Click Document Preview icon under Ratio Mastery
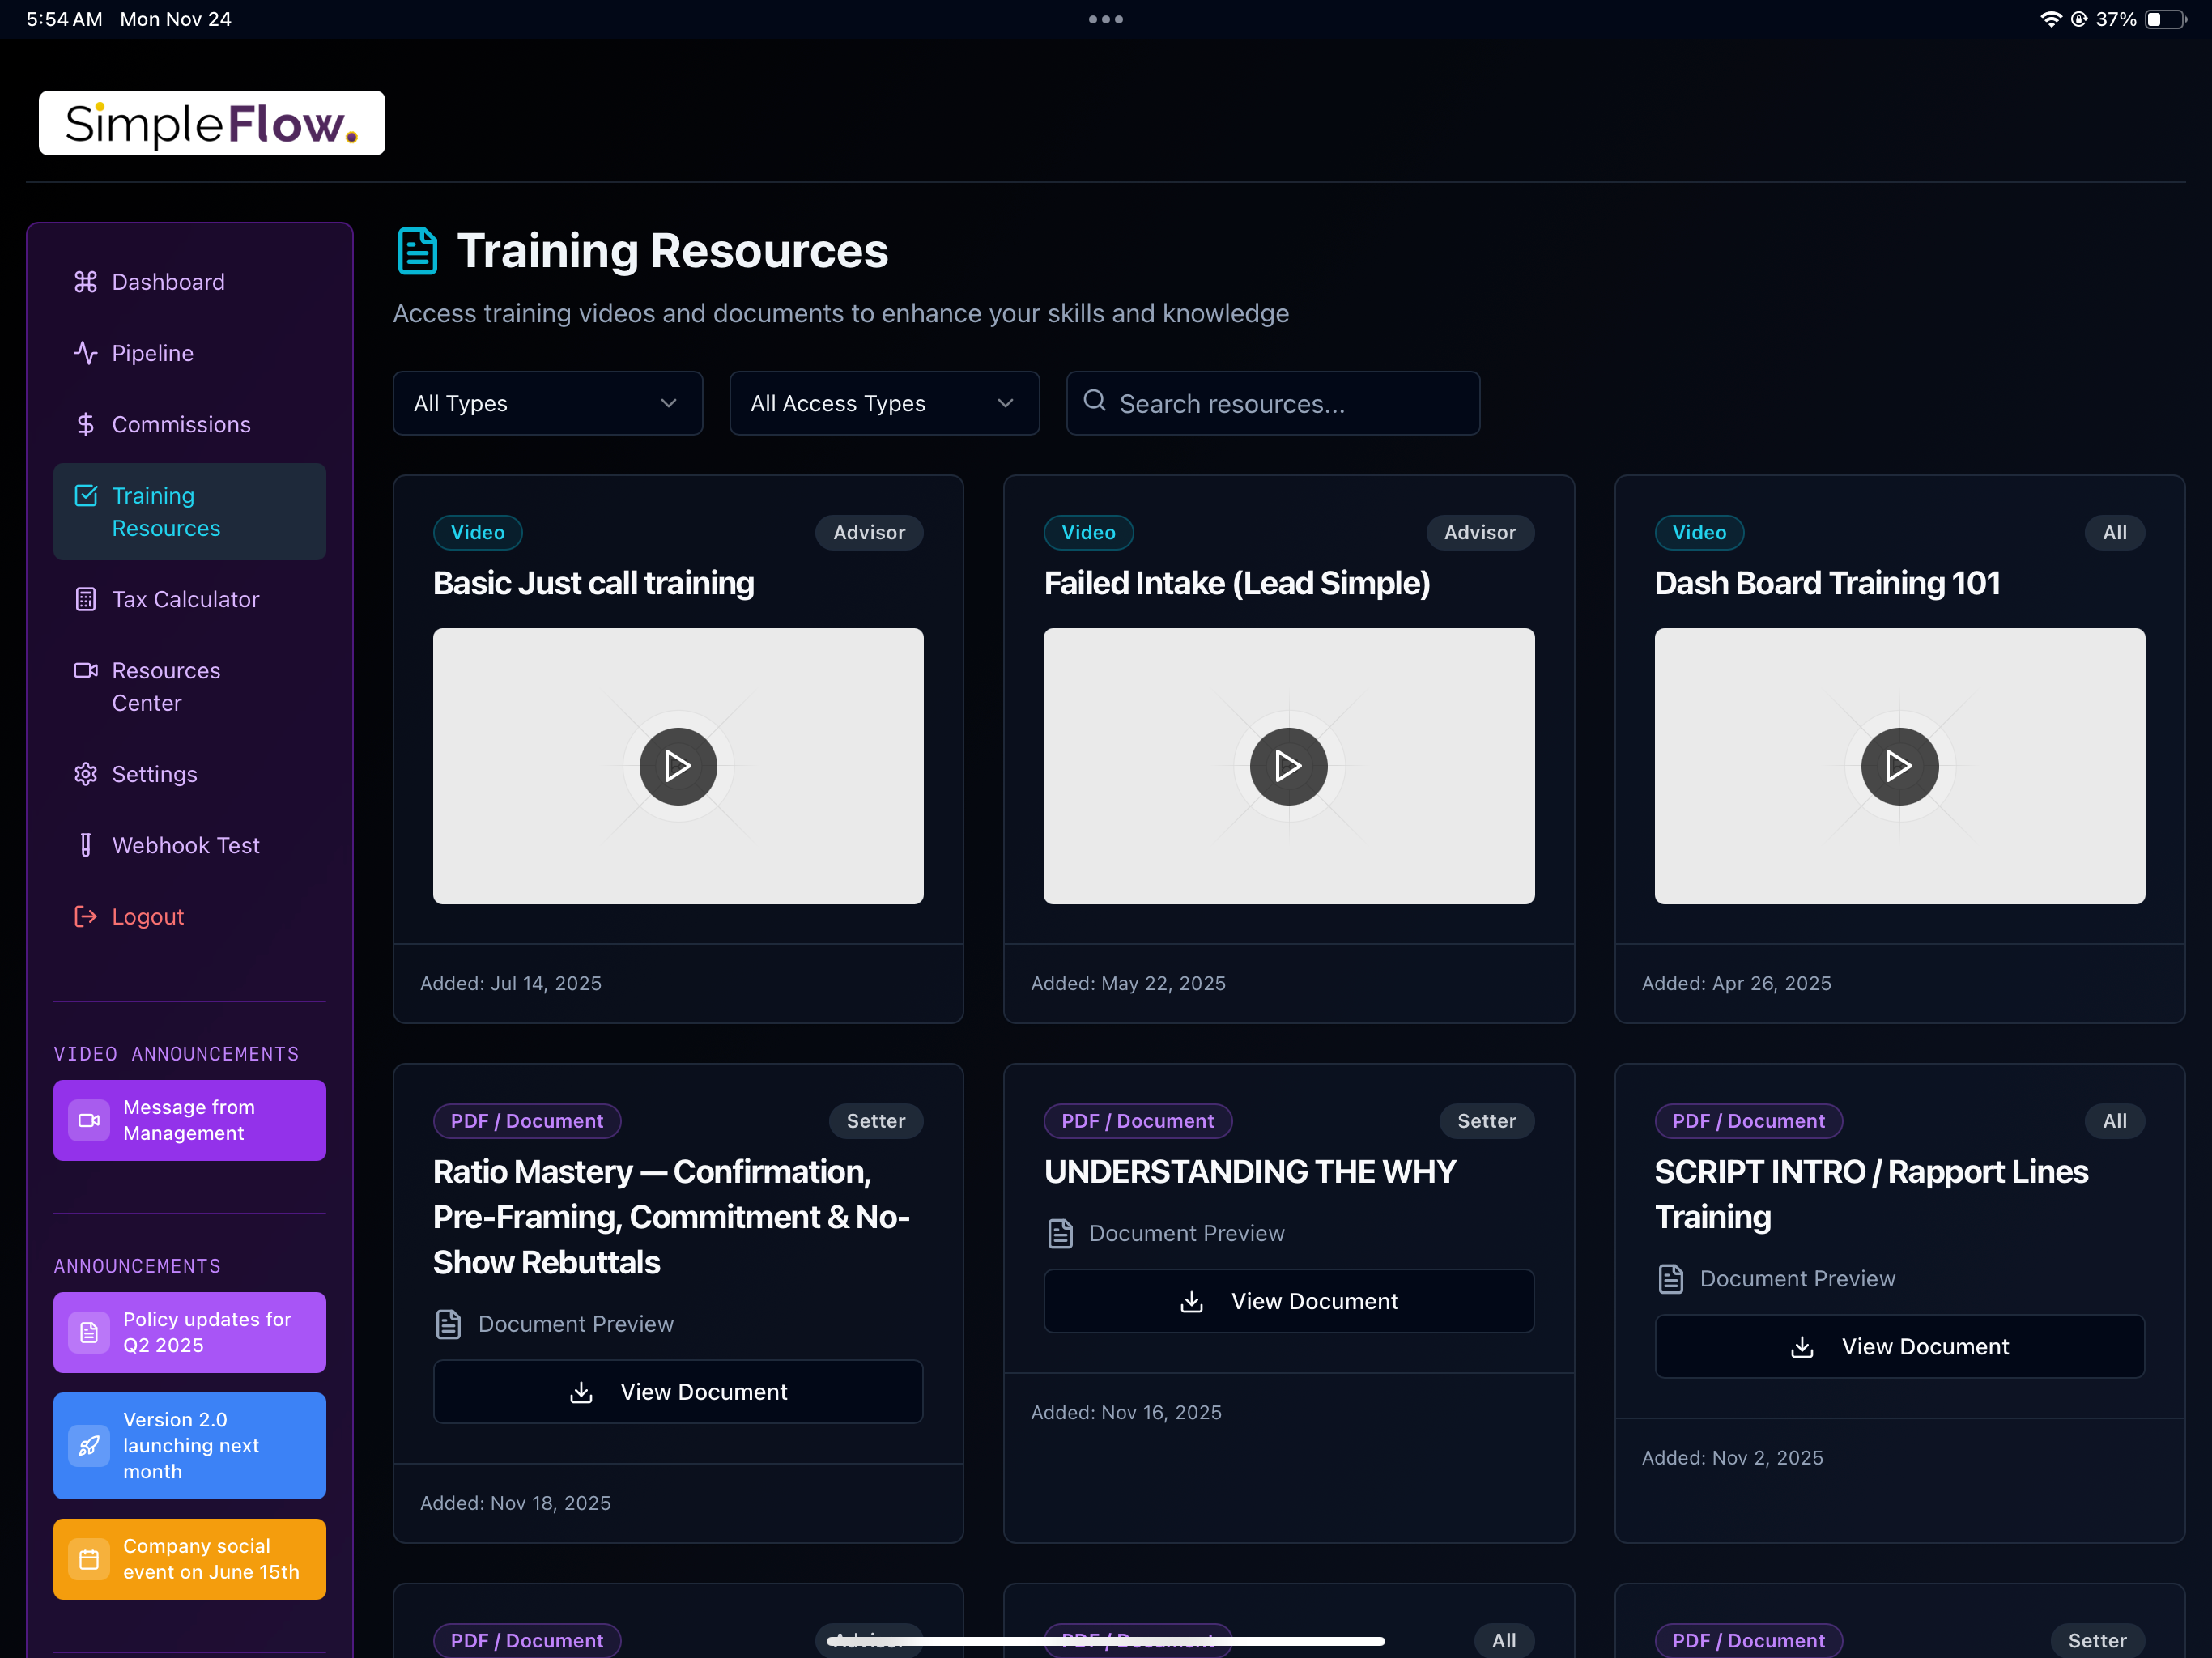Viewport: 2212px width, 1658px height. click(x=449, y=1324)
